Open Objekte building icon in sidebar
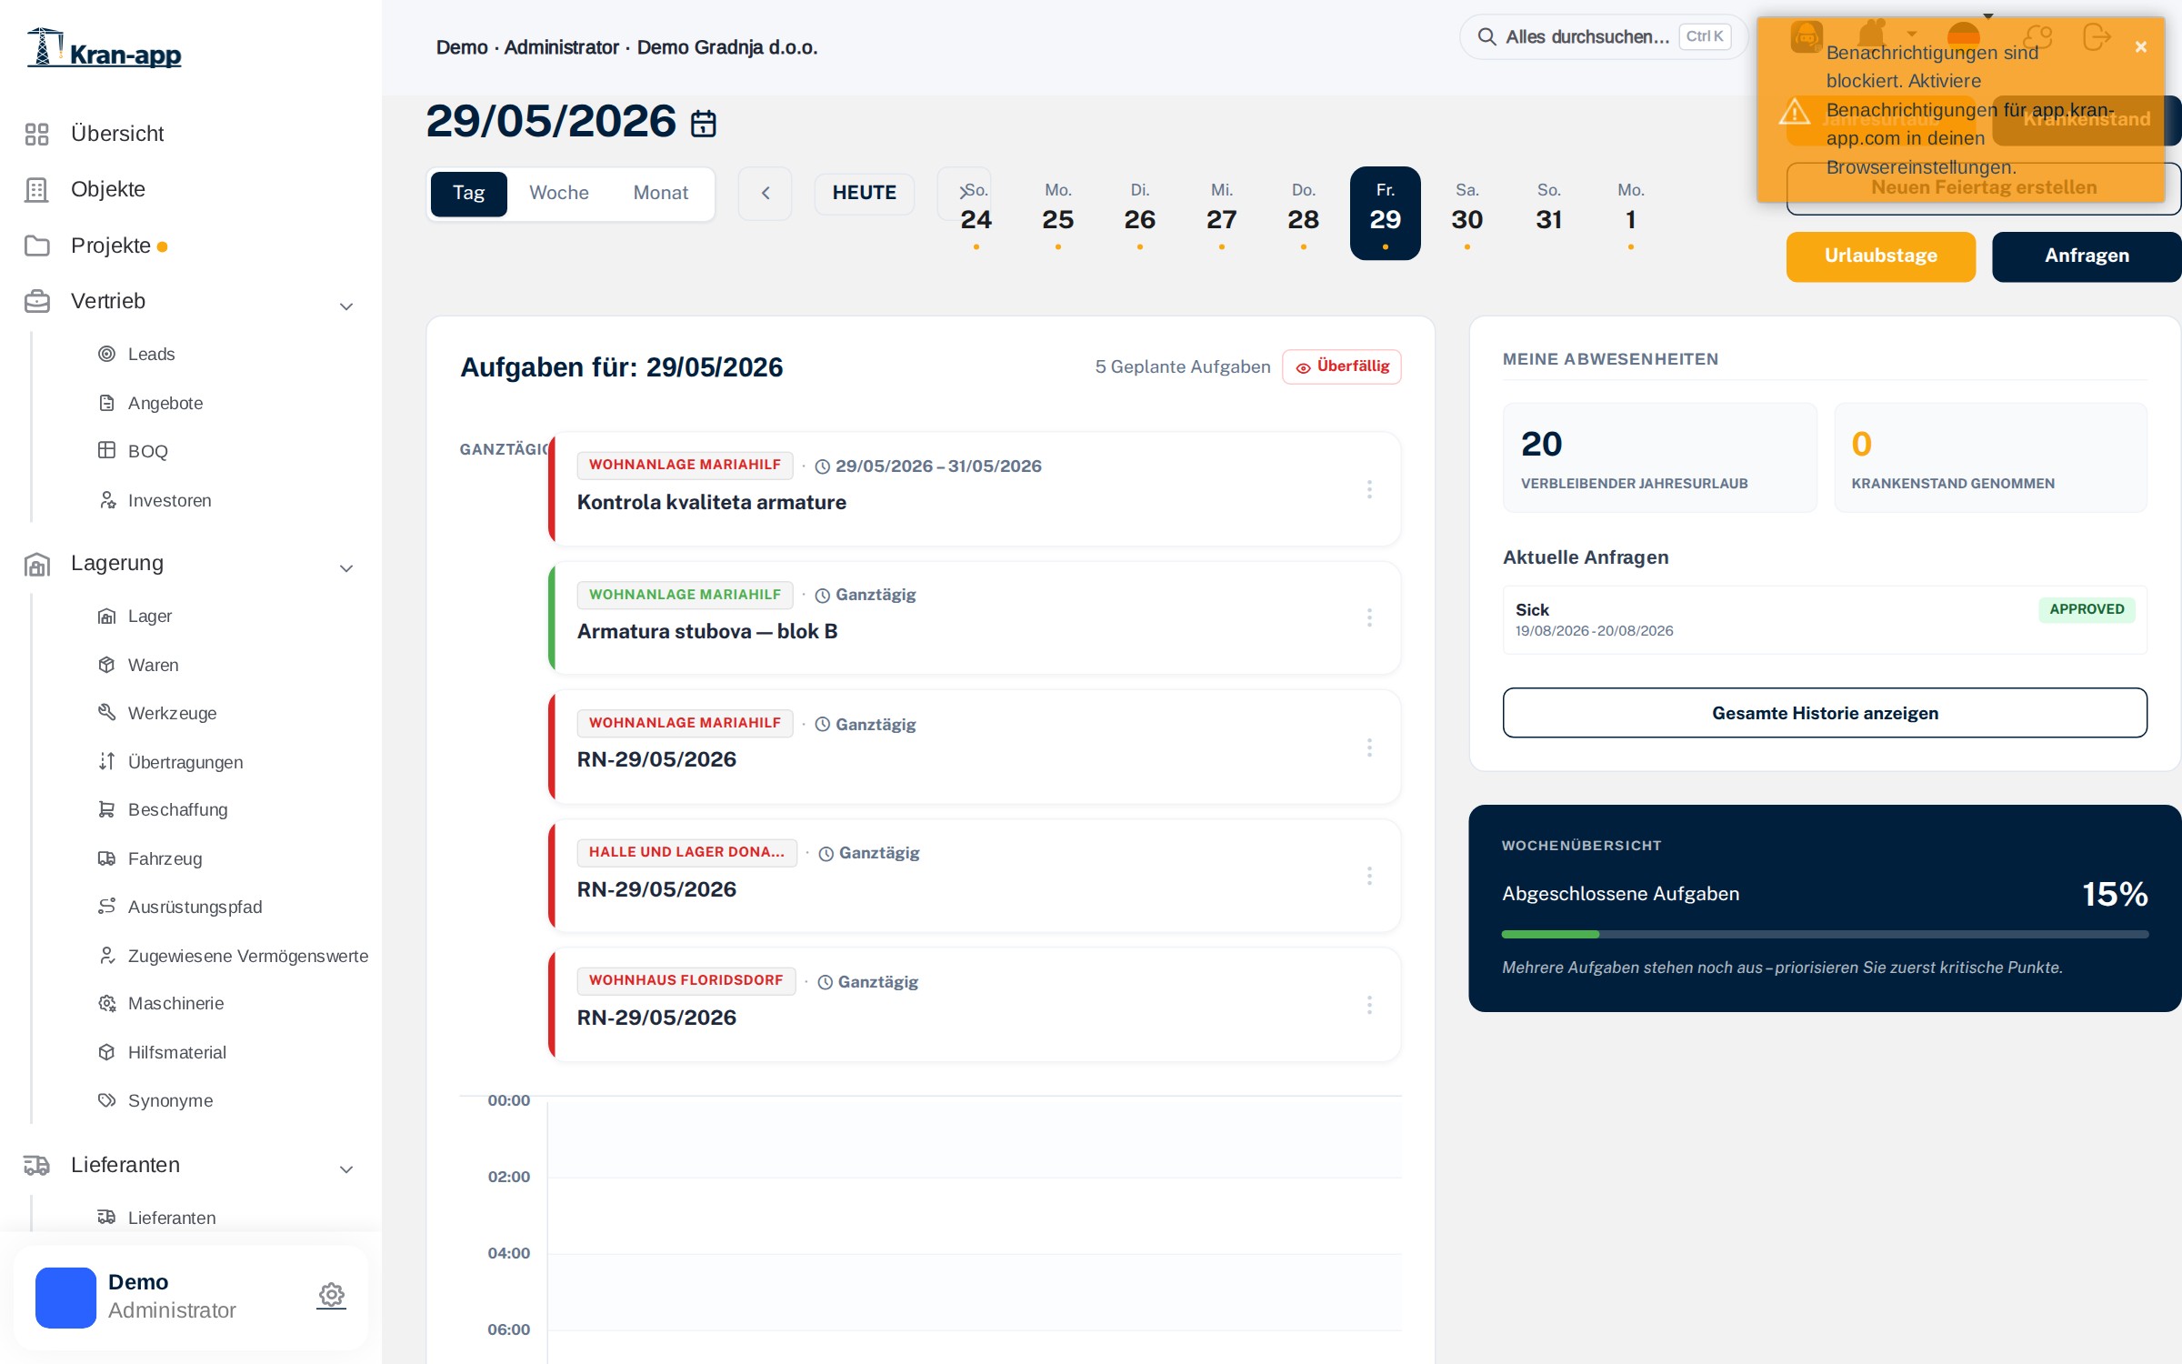Screen dimensions: 2182x1364 tap(36, 189)
